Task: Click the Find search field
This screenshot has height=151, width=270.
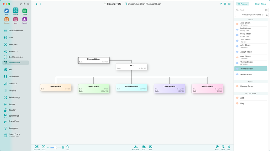Action: point(251,10)
